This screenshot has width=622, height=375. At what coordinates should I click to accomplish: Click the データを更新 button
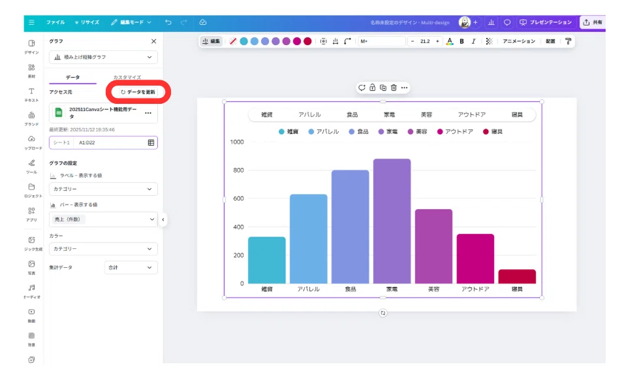(138, 91)
